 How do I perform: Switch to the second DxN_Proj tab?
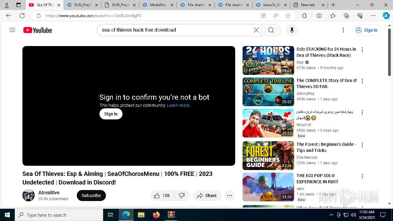[x=120, y=5]
